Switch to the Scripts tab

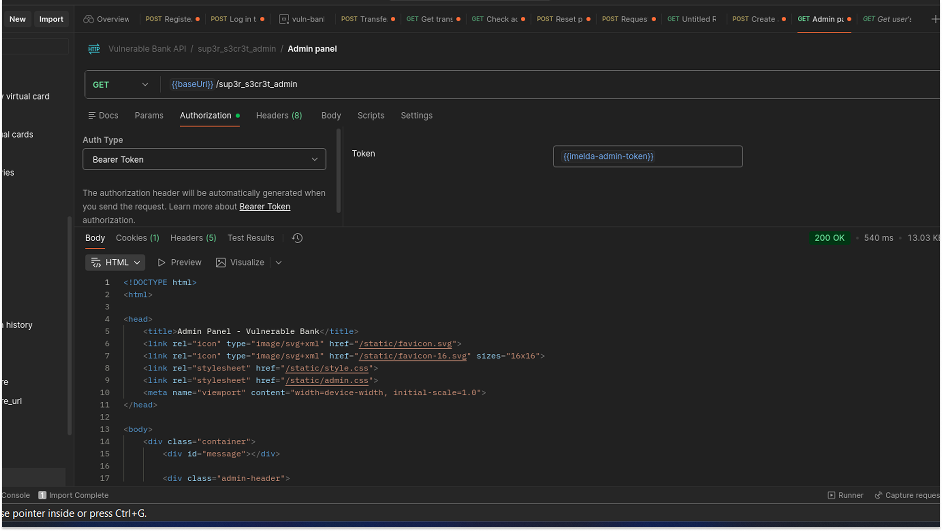(x=370, y=115)
